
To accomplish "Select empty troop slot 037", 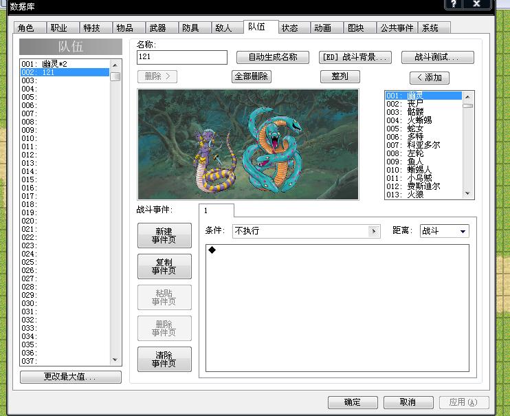I will (x=65, y=361).
